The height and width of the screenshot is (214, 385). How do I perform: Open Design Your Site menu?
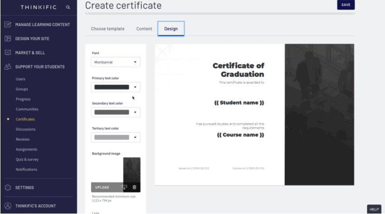(x=32, y=38)
